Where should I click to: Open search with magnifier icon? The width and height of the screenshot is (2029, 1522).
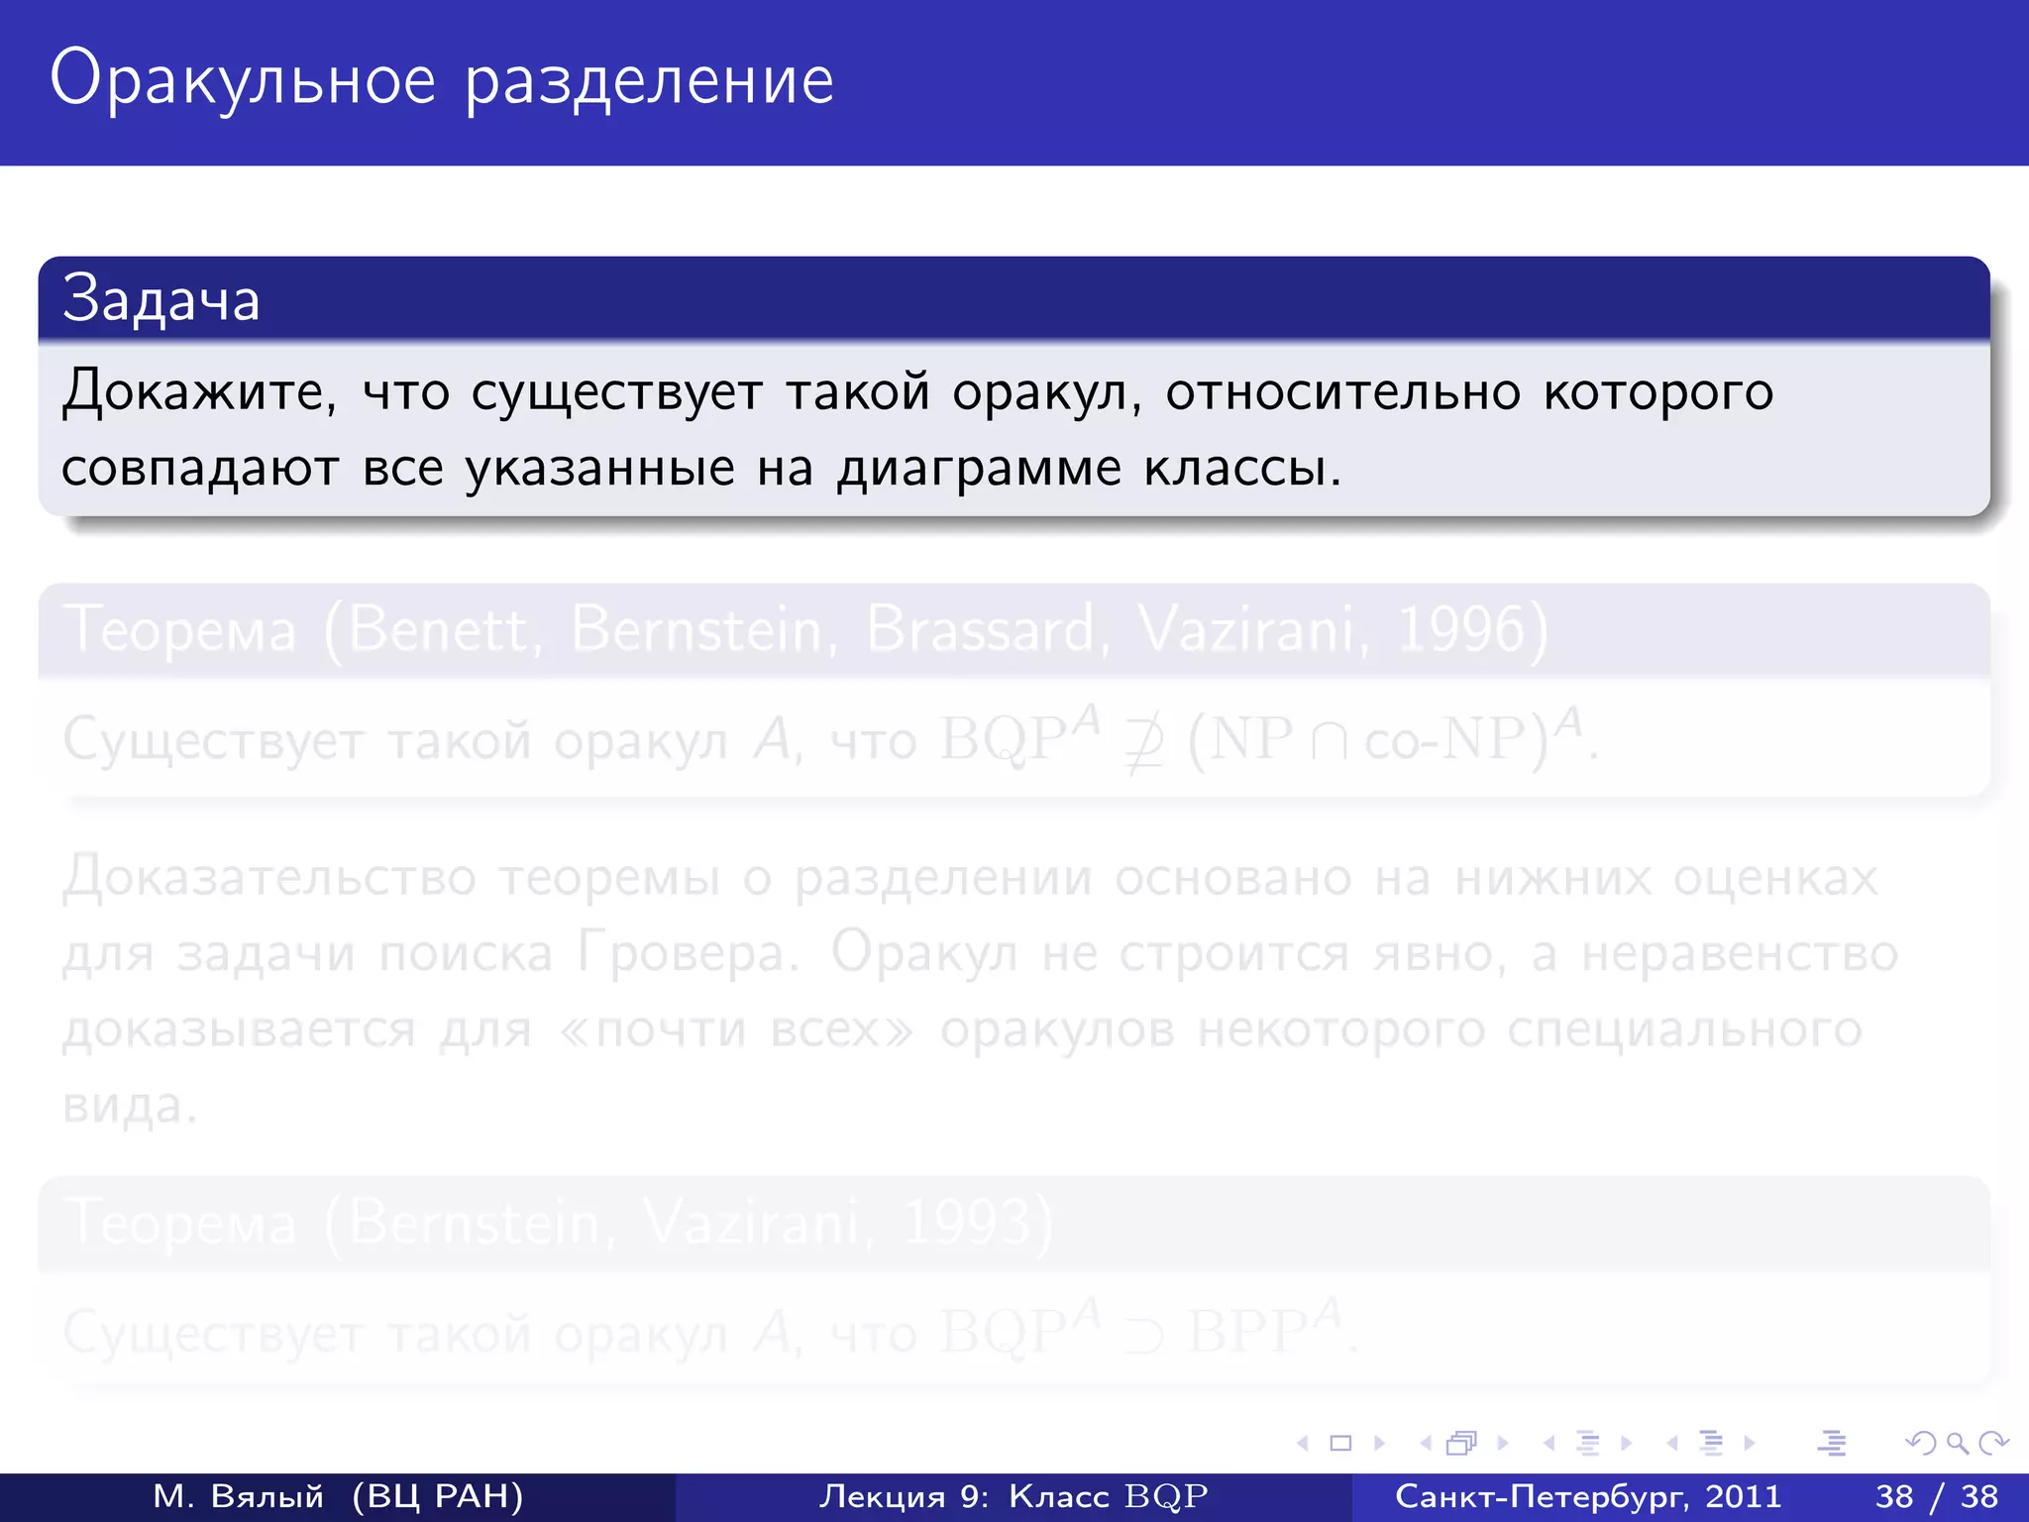coord(1958,1443)
